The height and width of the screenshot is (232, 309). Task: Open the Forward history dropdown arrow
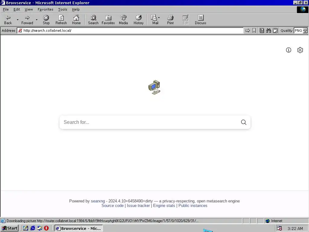37,20
